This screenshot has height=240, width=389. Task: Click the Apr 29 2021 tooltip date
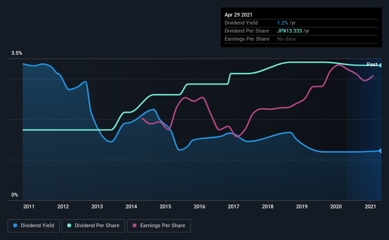tap(238, 15)
